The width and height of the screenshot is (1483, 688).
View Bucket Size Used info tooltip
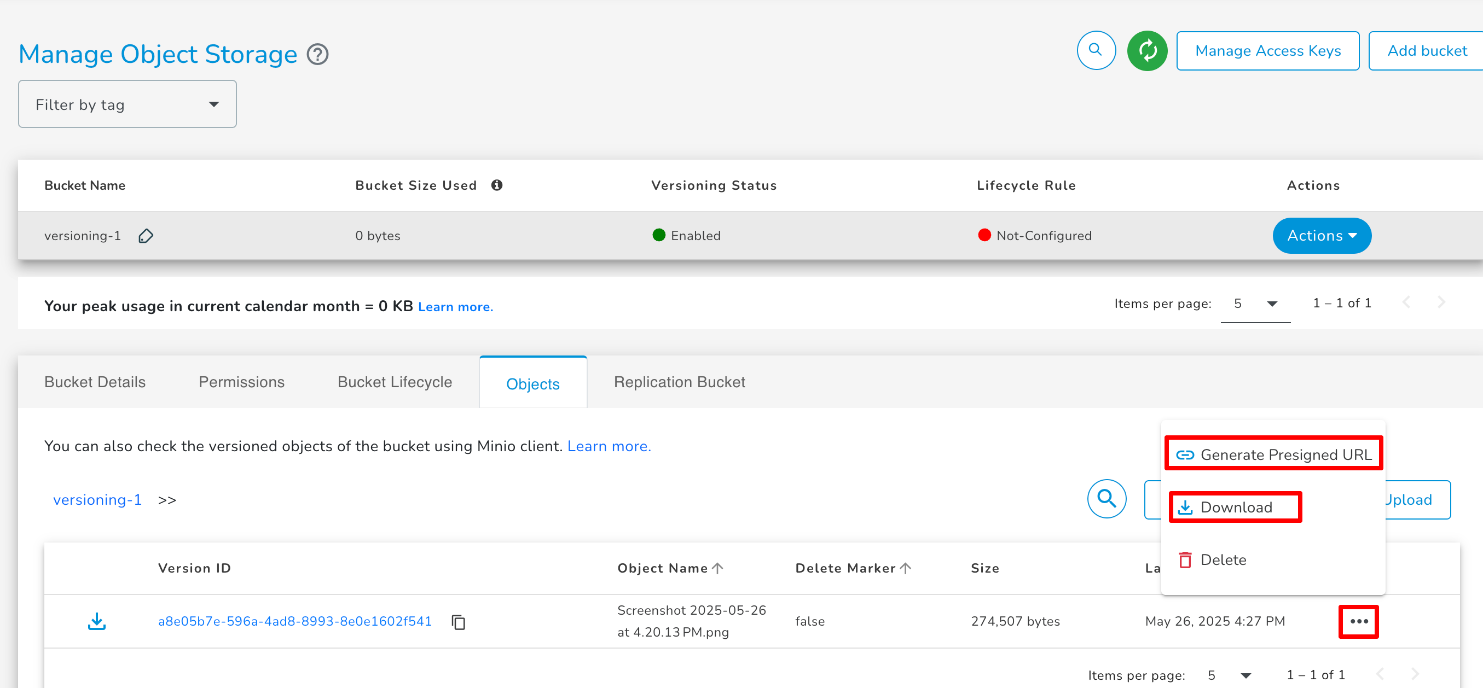pyautogui.click(x=497, y=185)
